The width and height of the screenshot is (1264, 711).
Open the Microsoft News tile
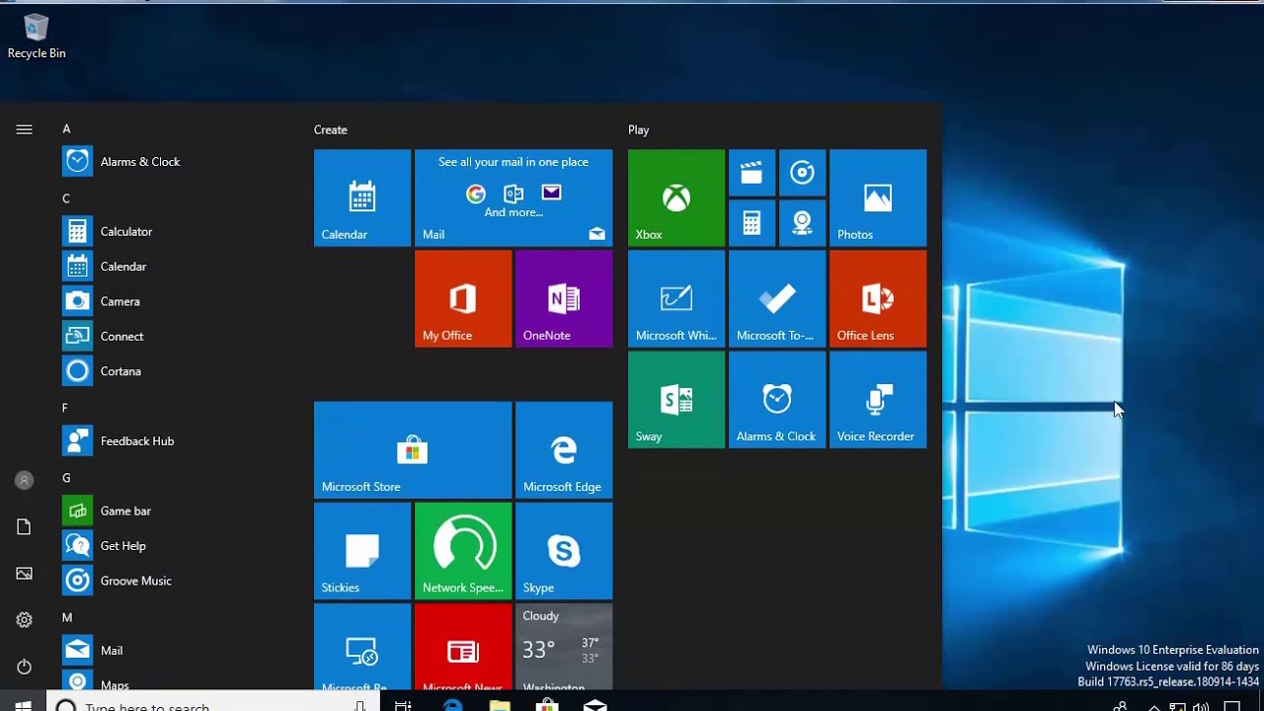[463, 647]
